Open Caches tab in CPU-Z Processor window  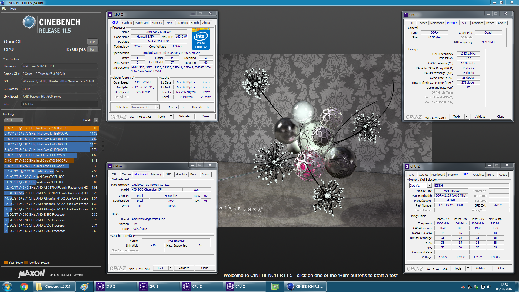[127, 23]
